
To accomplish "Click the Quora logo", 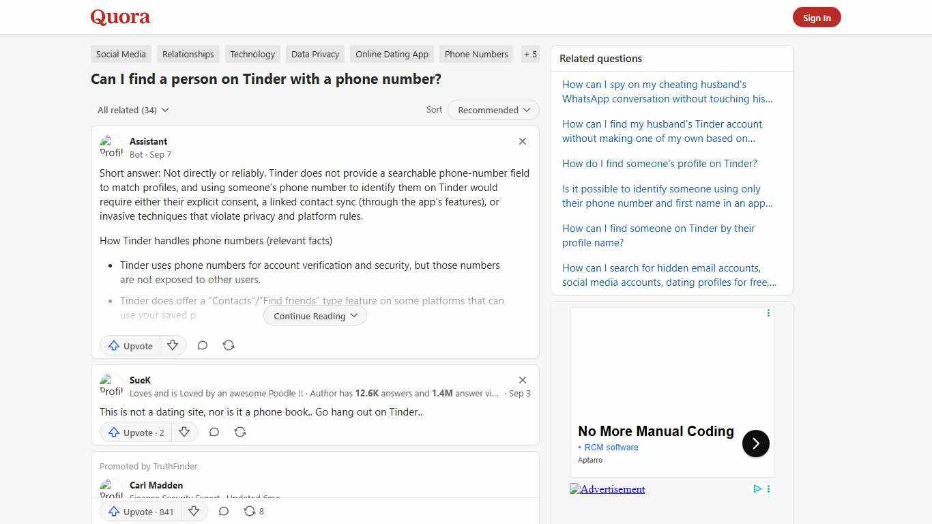I will 119,17.
